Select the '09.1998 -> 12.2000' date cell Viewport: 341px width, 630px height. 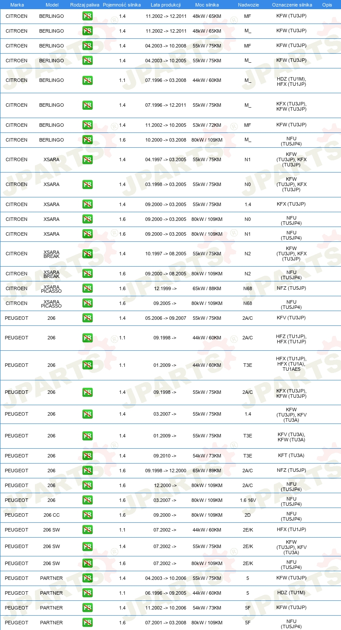point(166,471)
